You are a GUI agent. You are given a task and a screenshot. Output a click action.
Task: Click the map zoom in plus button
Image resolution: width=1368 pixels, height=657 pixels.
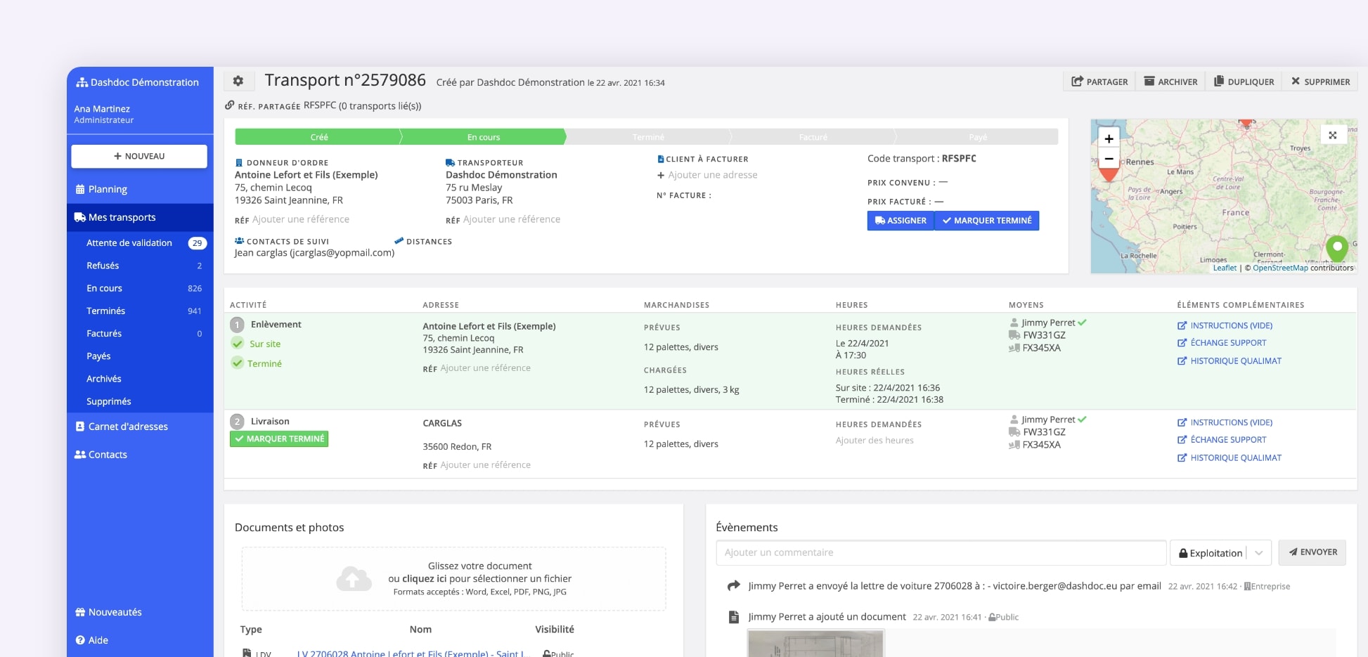tap(1109, 138)
